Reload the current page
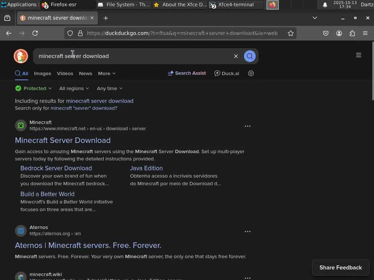The image size is (374, 280). (35, 33)
